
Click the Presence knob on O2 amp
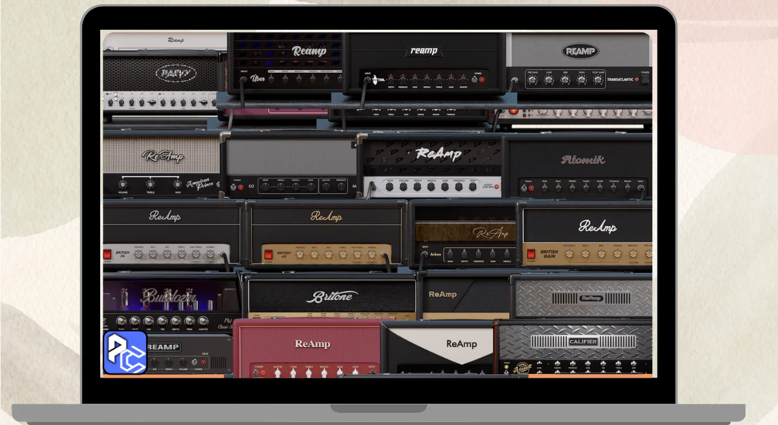341,186
